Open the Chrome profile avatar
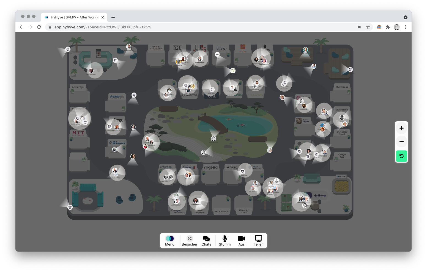The height and width of the screenshot is (272, 427). click(x=397, y=27)
